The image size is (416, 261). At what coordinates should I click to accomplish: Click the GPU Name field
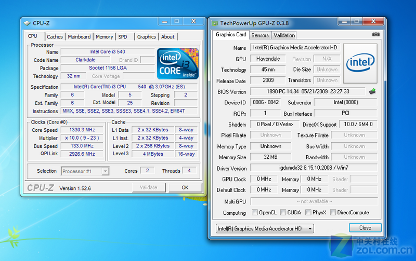[295, 48]
